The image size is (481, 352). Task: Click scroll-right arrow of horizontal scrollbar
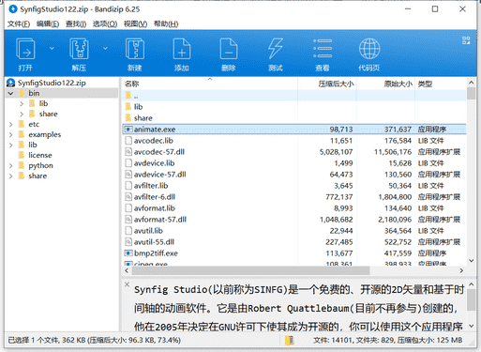click(x=461, y=270)
